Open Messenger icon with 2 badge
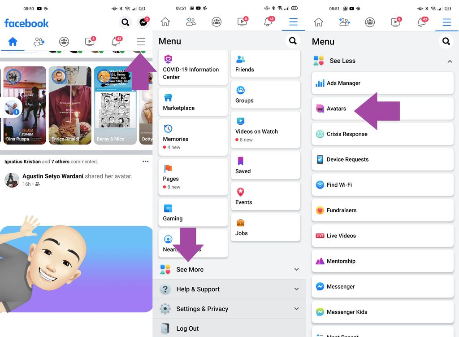The height and width of the screenshot is (337, 459). 143,22
